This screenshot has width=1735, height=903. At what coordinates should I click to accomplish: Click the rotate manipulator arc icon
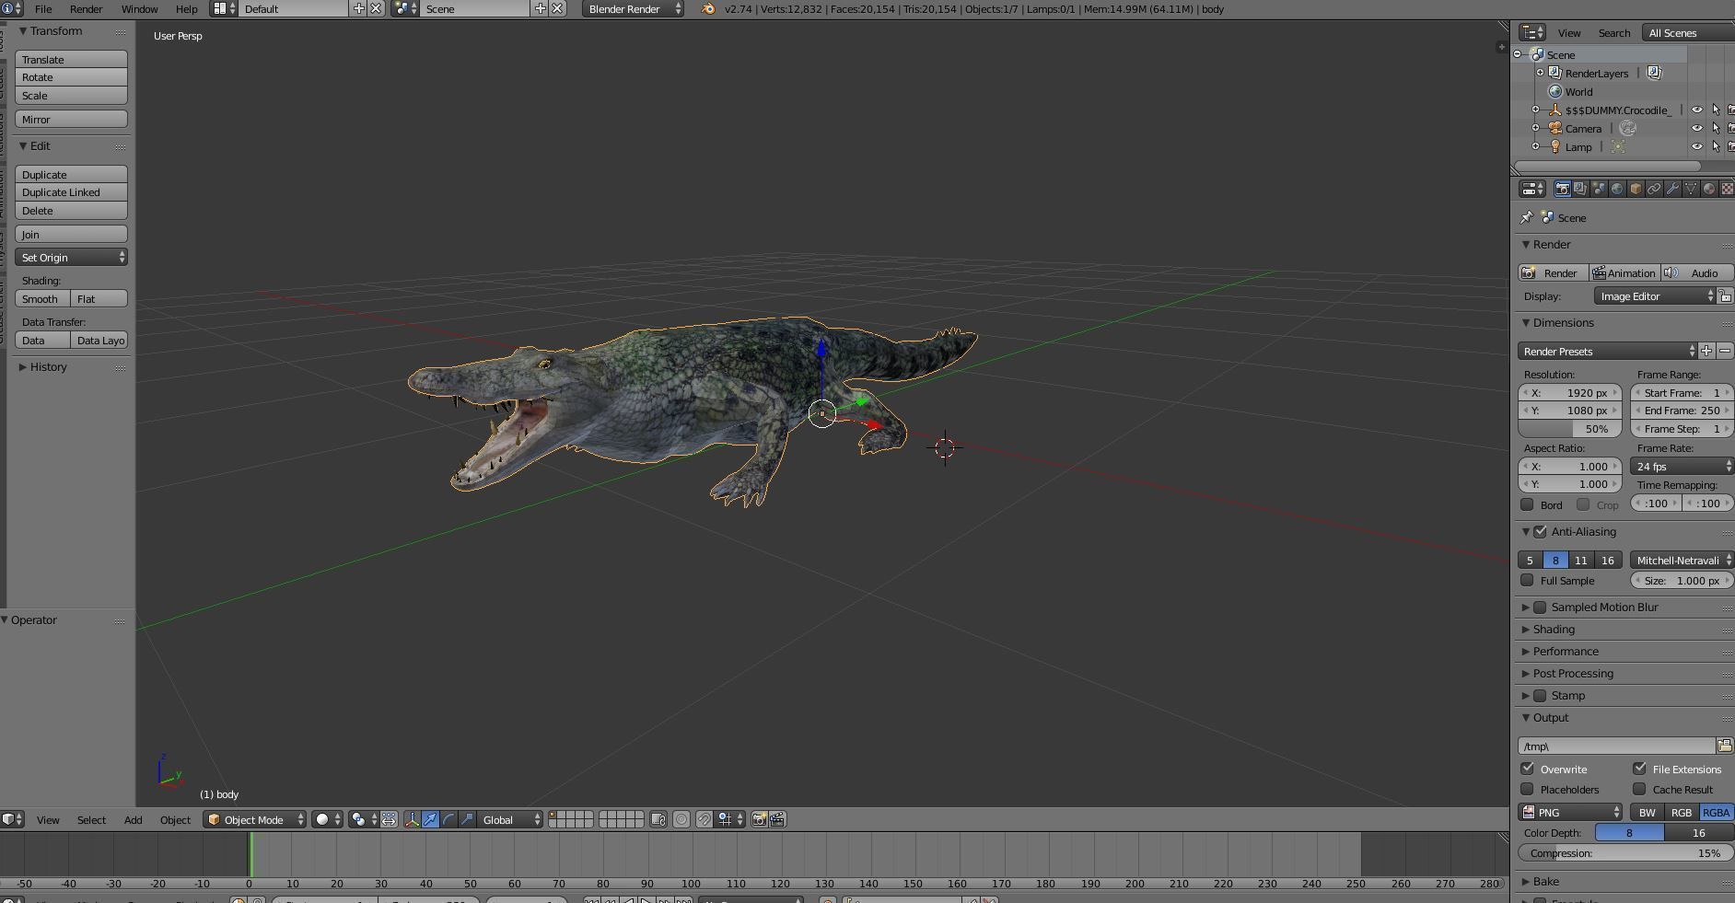pos(448,819)
